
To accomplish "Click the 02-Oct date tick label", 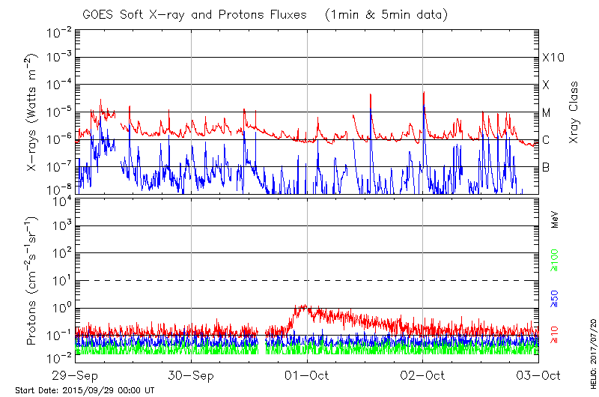I will coord(423,375).
